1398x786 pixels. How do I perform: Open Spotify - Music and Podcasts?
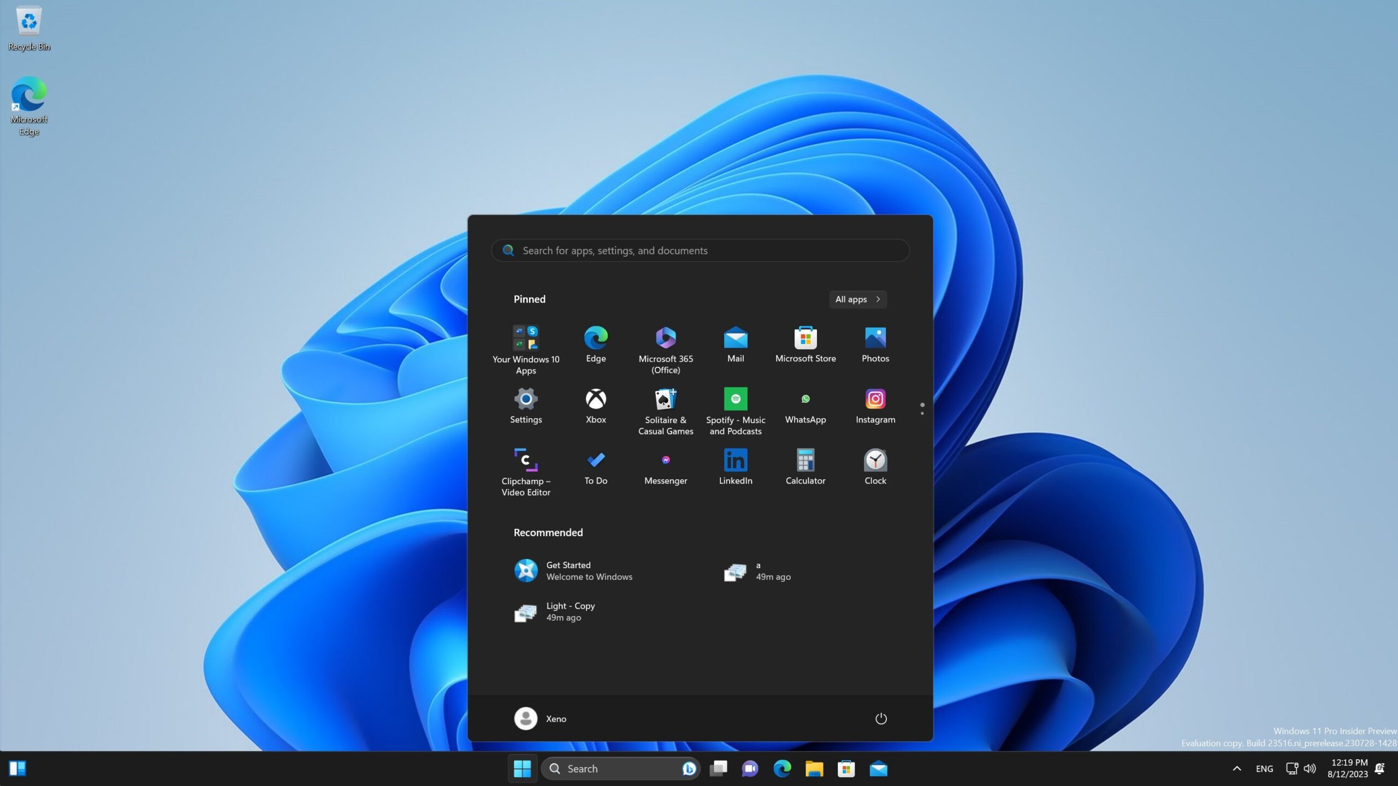pos(736,411)
